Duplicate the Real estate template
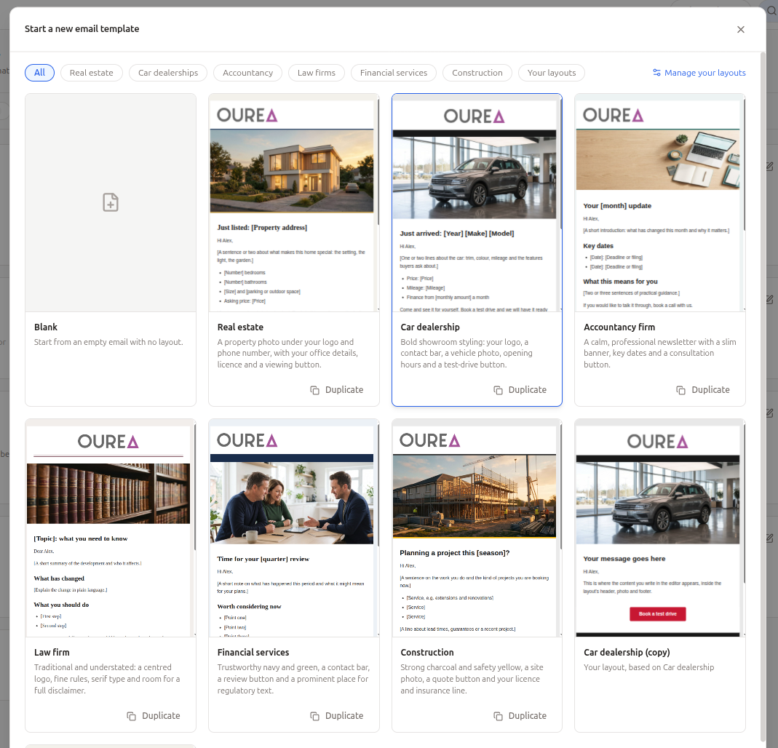Image resolution: width=778 pixels, height=748 pixels. pyautogui.click(x=337, y=390)
